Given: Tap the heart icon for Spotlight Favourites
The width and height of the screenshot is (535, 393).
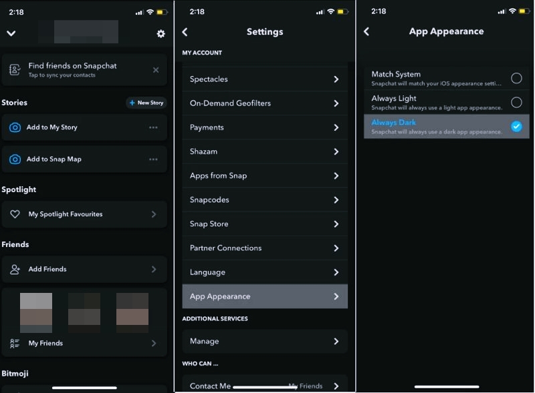Looking at the screenshot, I should pos(15,214).
